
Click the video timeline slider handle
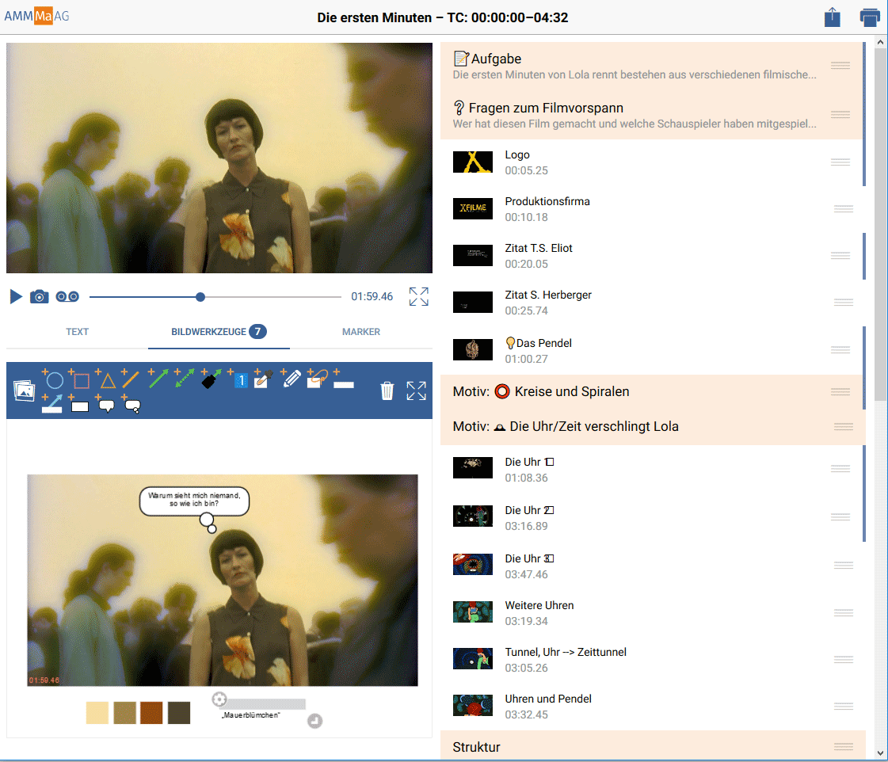[x=200, y=297]
